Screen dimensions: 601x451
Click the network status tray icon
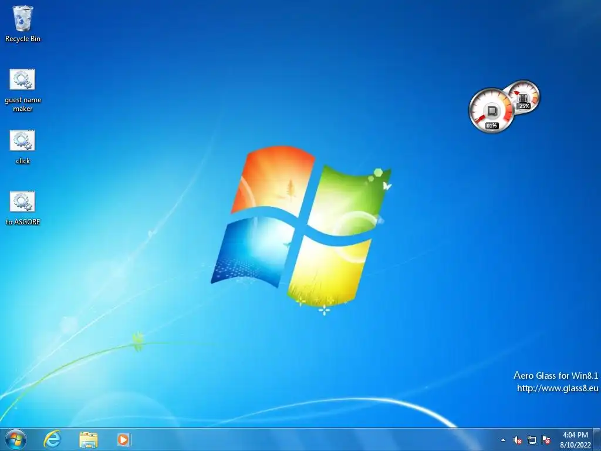coord(532,440)
